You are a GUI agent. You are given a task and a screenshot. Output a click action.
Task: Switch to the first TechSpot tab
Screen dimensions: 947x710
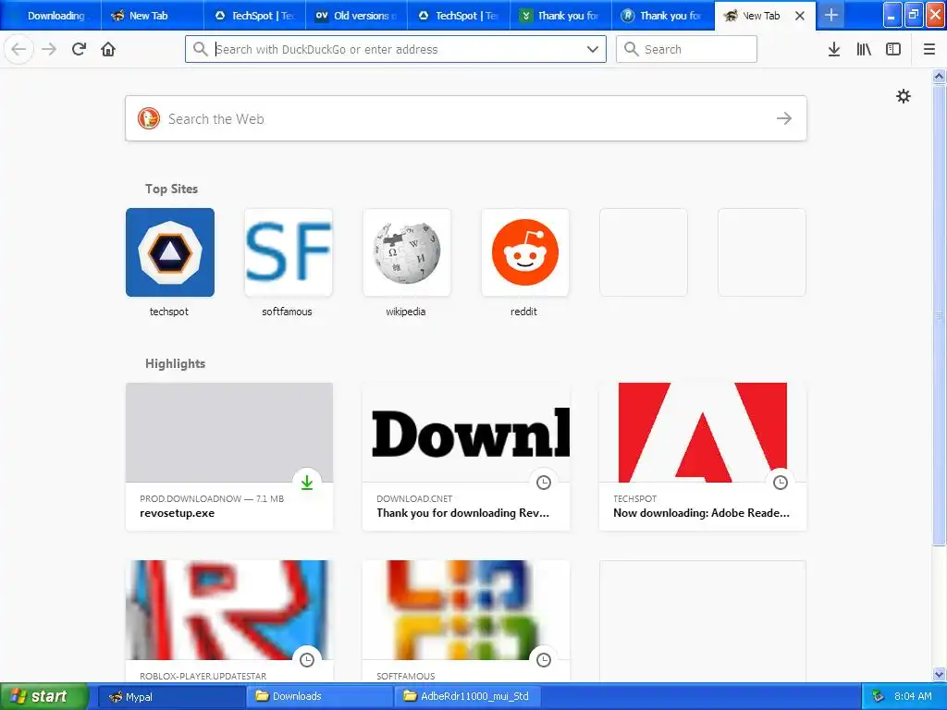254,16
